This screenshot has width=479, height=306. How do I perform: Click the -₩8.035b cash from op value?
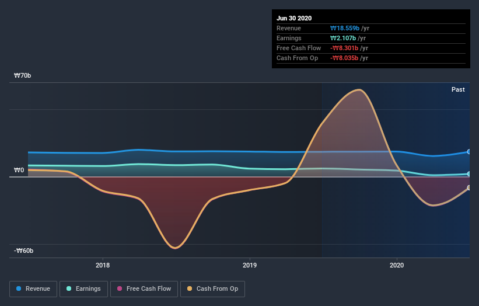pos(344,58)
